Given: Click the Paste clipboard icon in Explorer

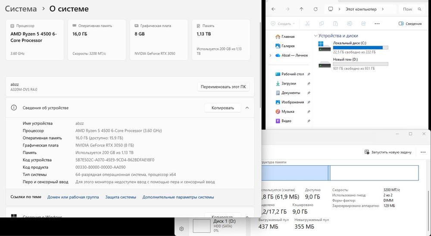Looking at the screenshot, I should pos(335,24).
